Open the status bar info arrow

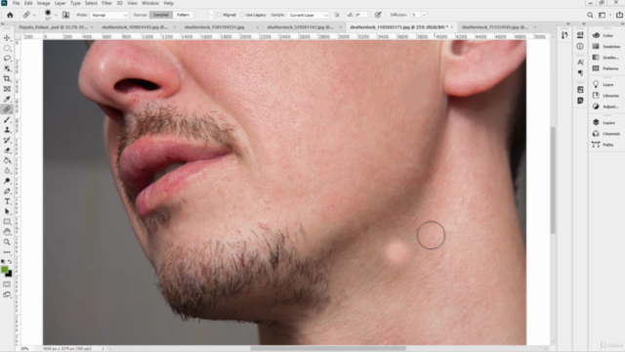point(103,348)
